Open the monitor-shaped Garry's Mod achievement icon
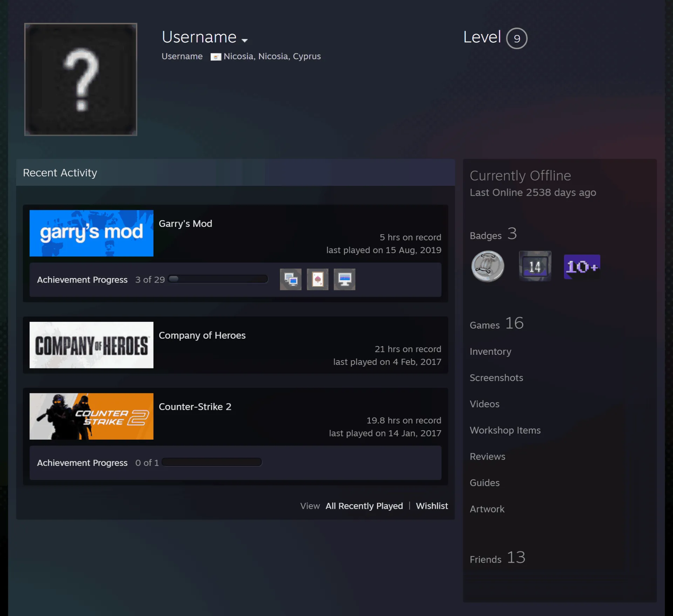The width and height of the screenshot is (673, 616). click(x=345, y=279)
